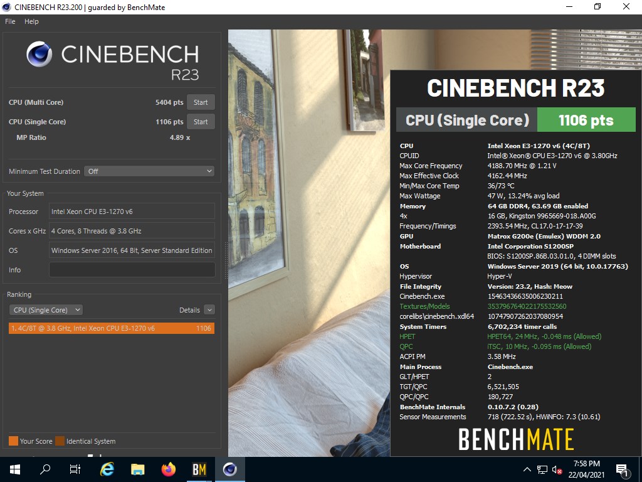Click the brown Identical System color swatch

(x=60, y=441)
